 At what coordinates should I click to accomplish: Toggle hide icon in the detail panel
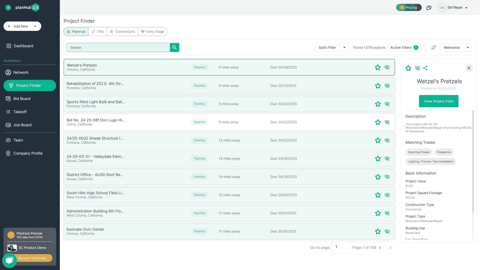tap(417, 68)
